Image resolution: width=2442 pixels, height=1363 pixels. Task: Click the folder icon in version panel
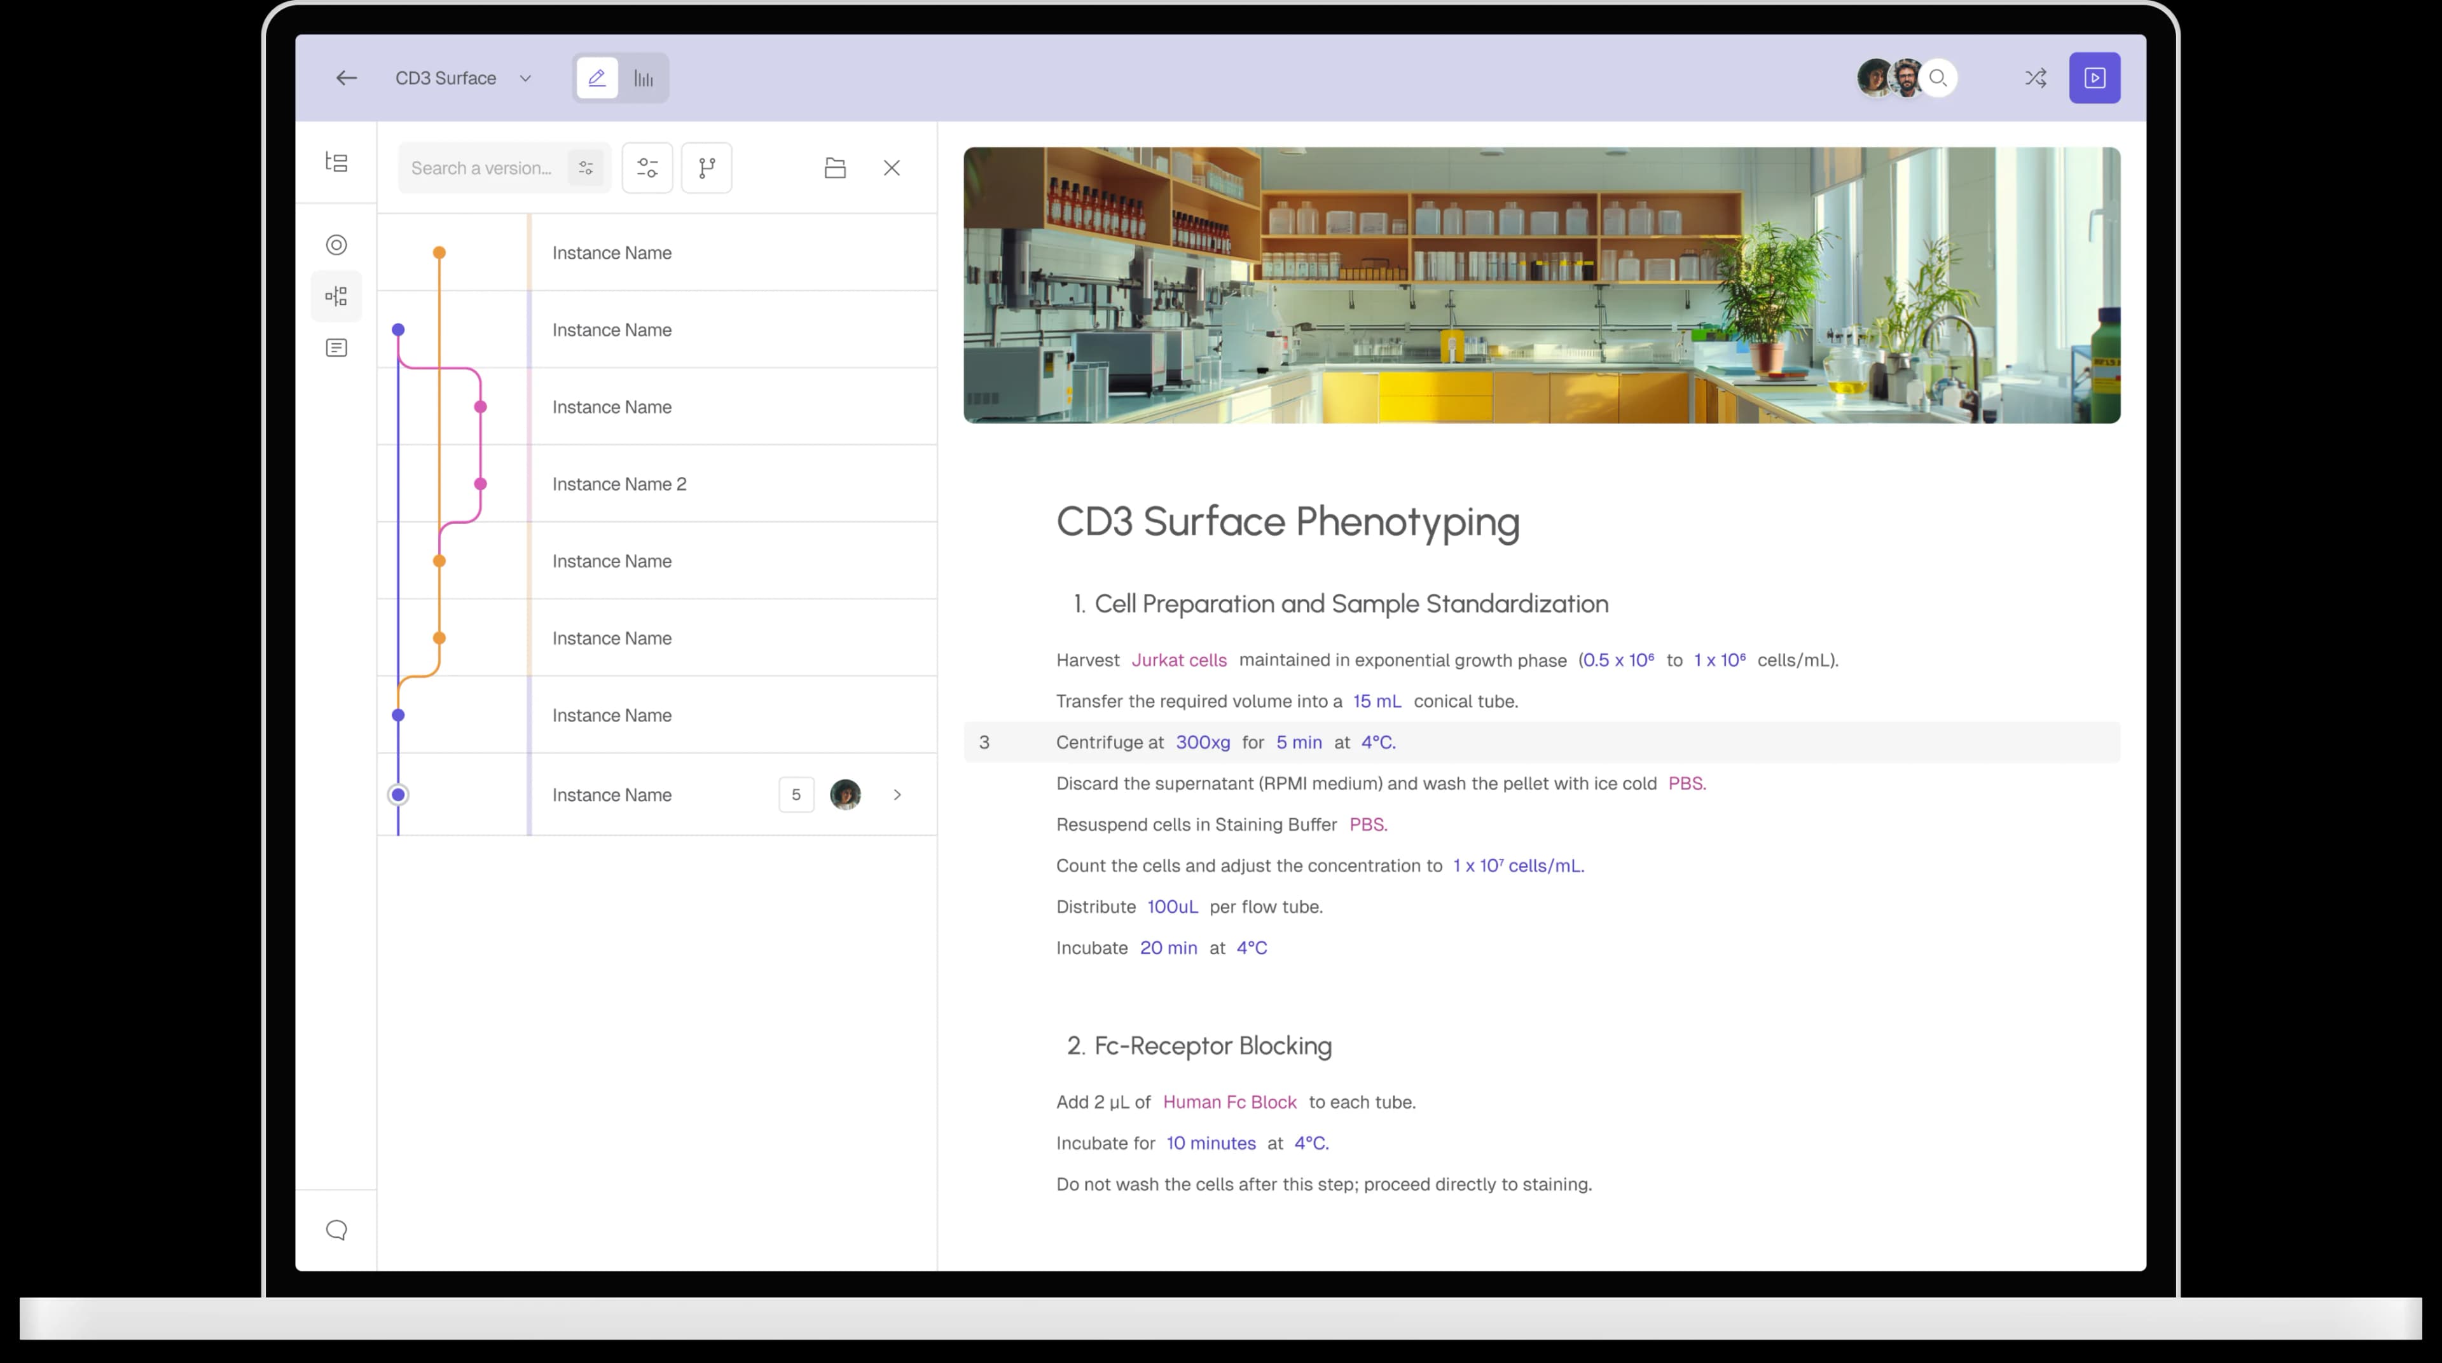835,168
